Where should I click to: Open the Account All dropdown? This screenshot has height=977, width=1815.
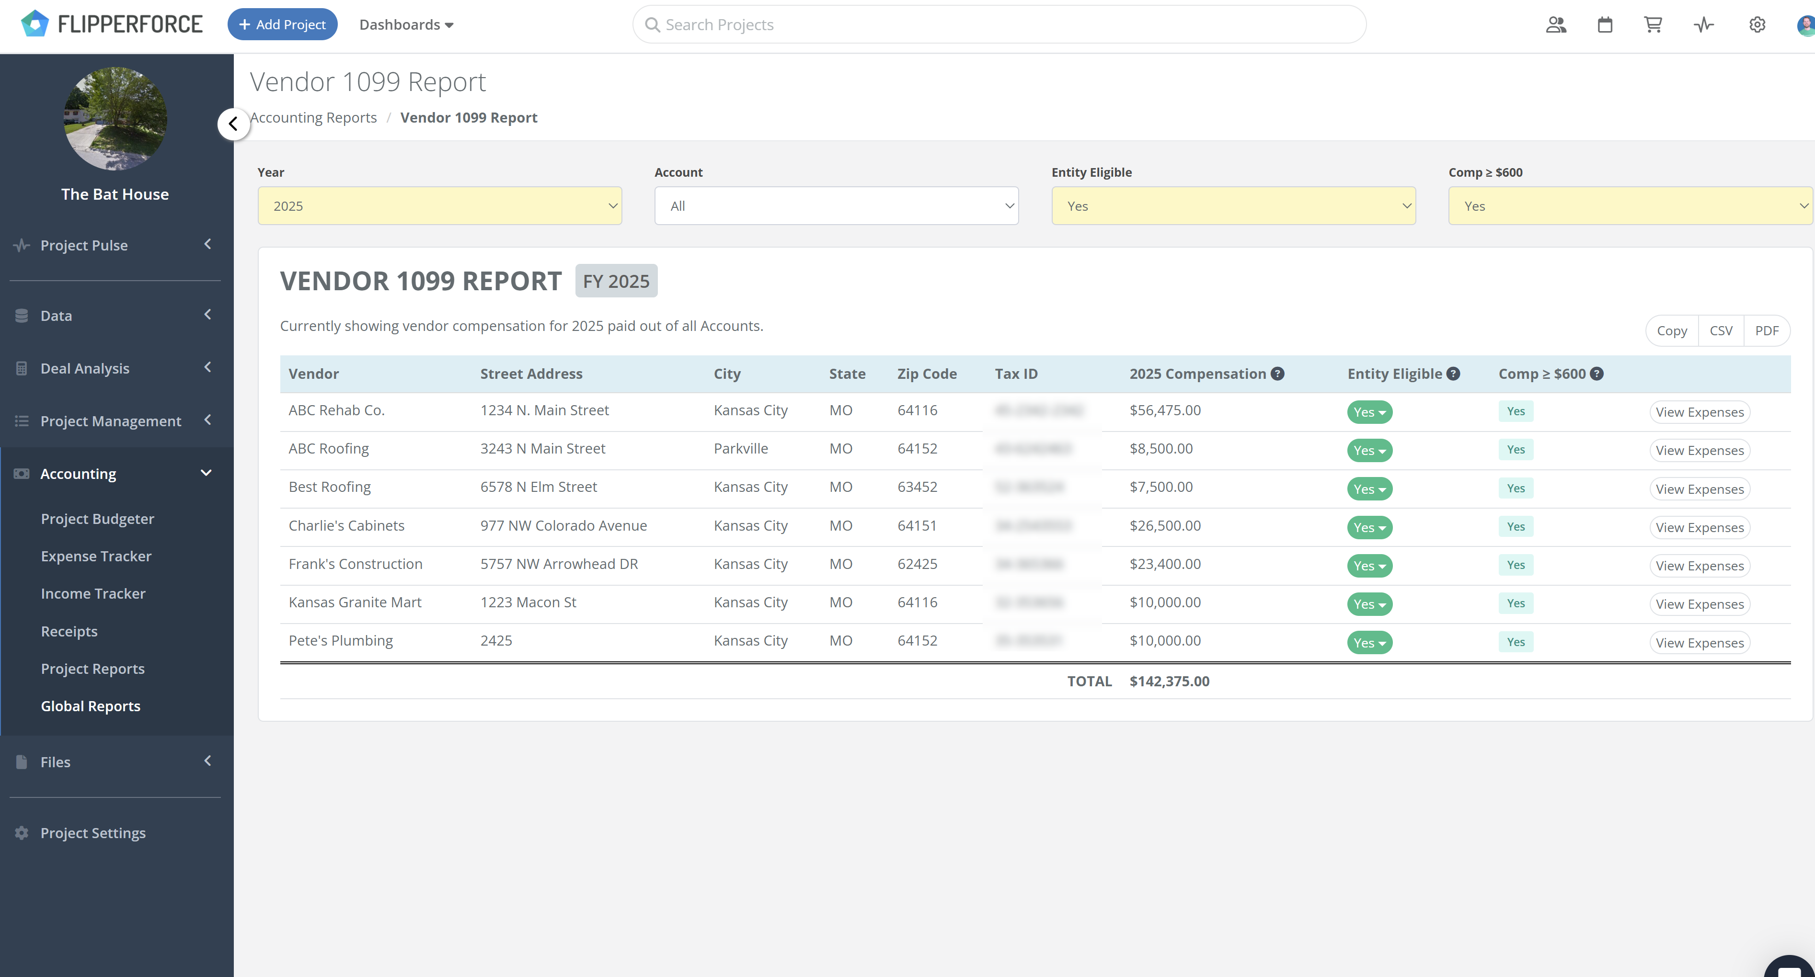pos(836,205)
